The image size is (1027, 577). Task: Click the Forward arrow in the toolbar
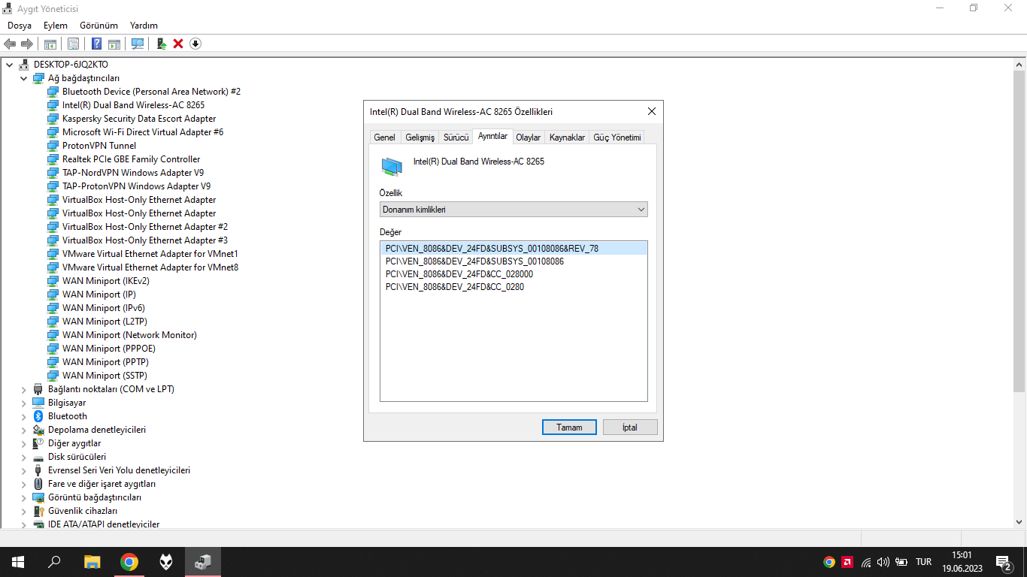coord(26,44)
